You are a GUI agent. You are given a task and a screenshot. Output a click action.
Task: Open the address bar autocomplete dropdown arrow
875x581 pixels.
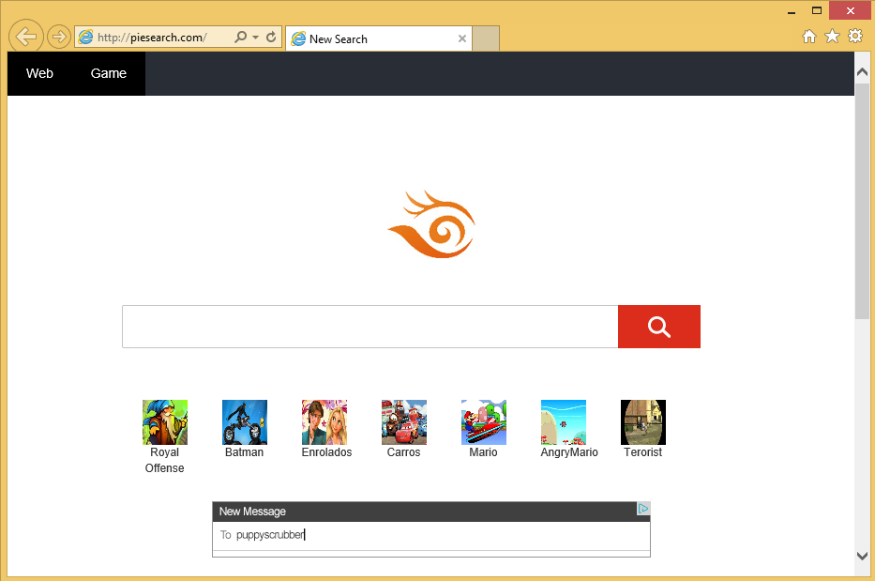pos(256,38)
